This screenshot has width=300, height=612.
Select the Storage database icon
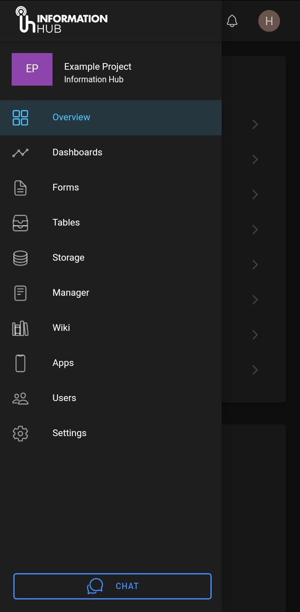[x=20, y=258]
